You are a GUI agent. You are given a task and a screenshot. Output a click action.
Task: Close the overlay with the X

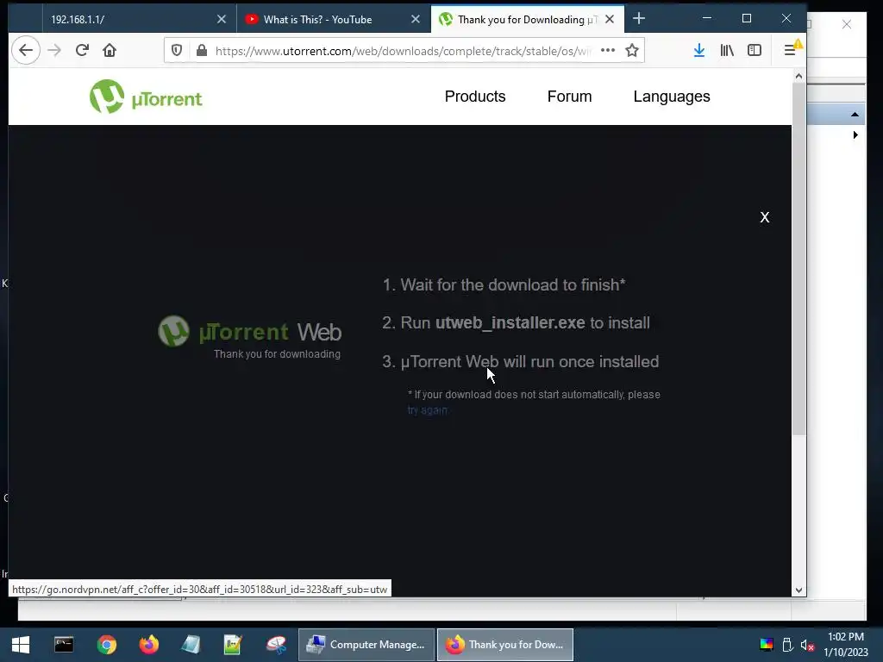[x=764, y=217]
